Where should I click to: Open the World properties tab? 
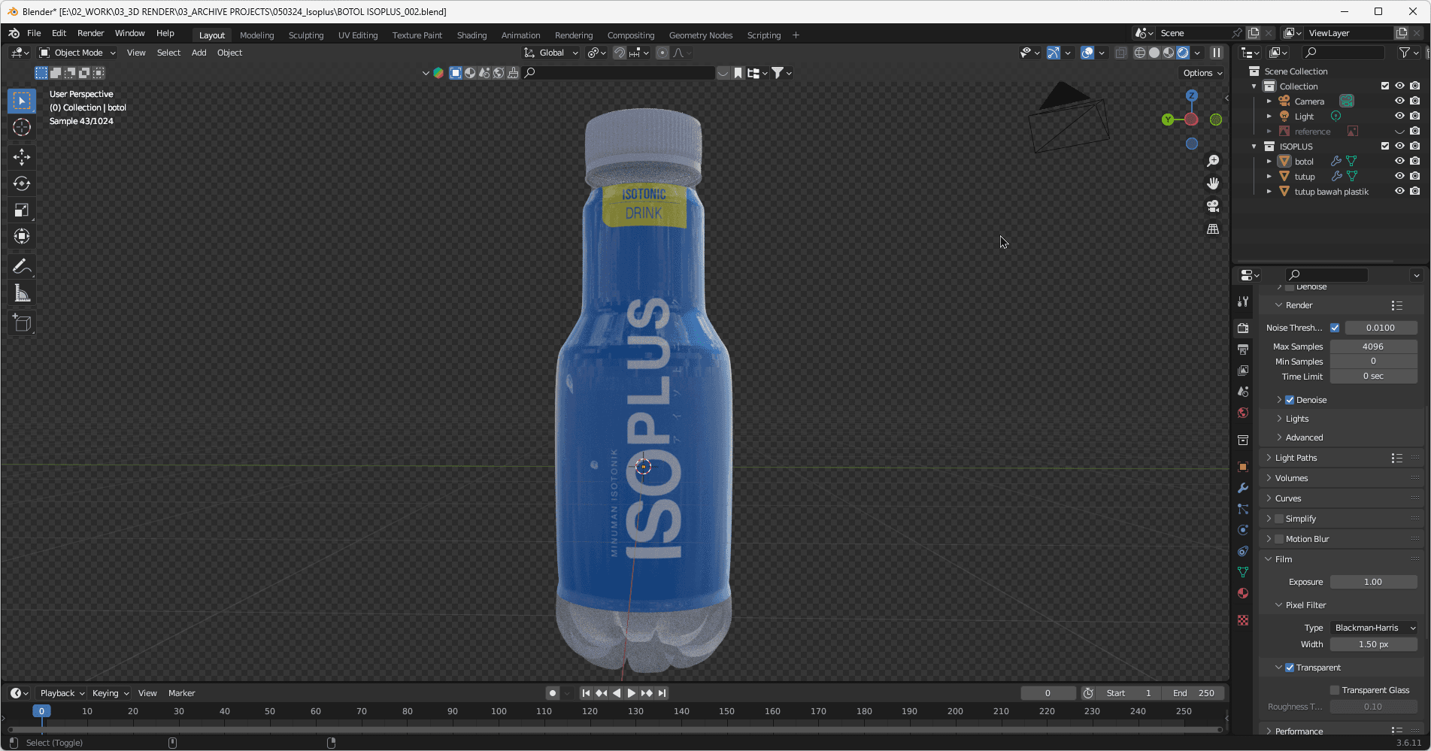click(x=1243, y=413)
